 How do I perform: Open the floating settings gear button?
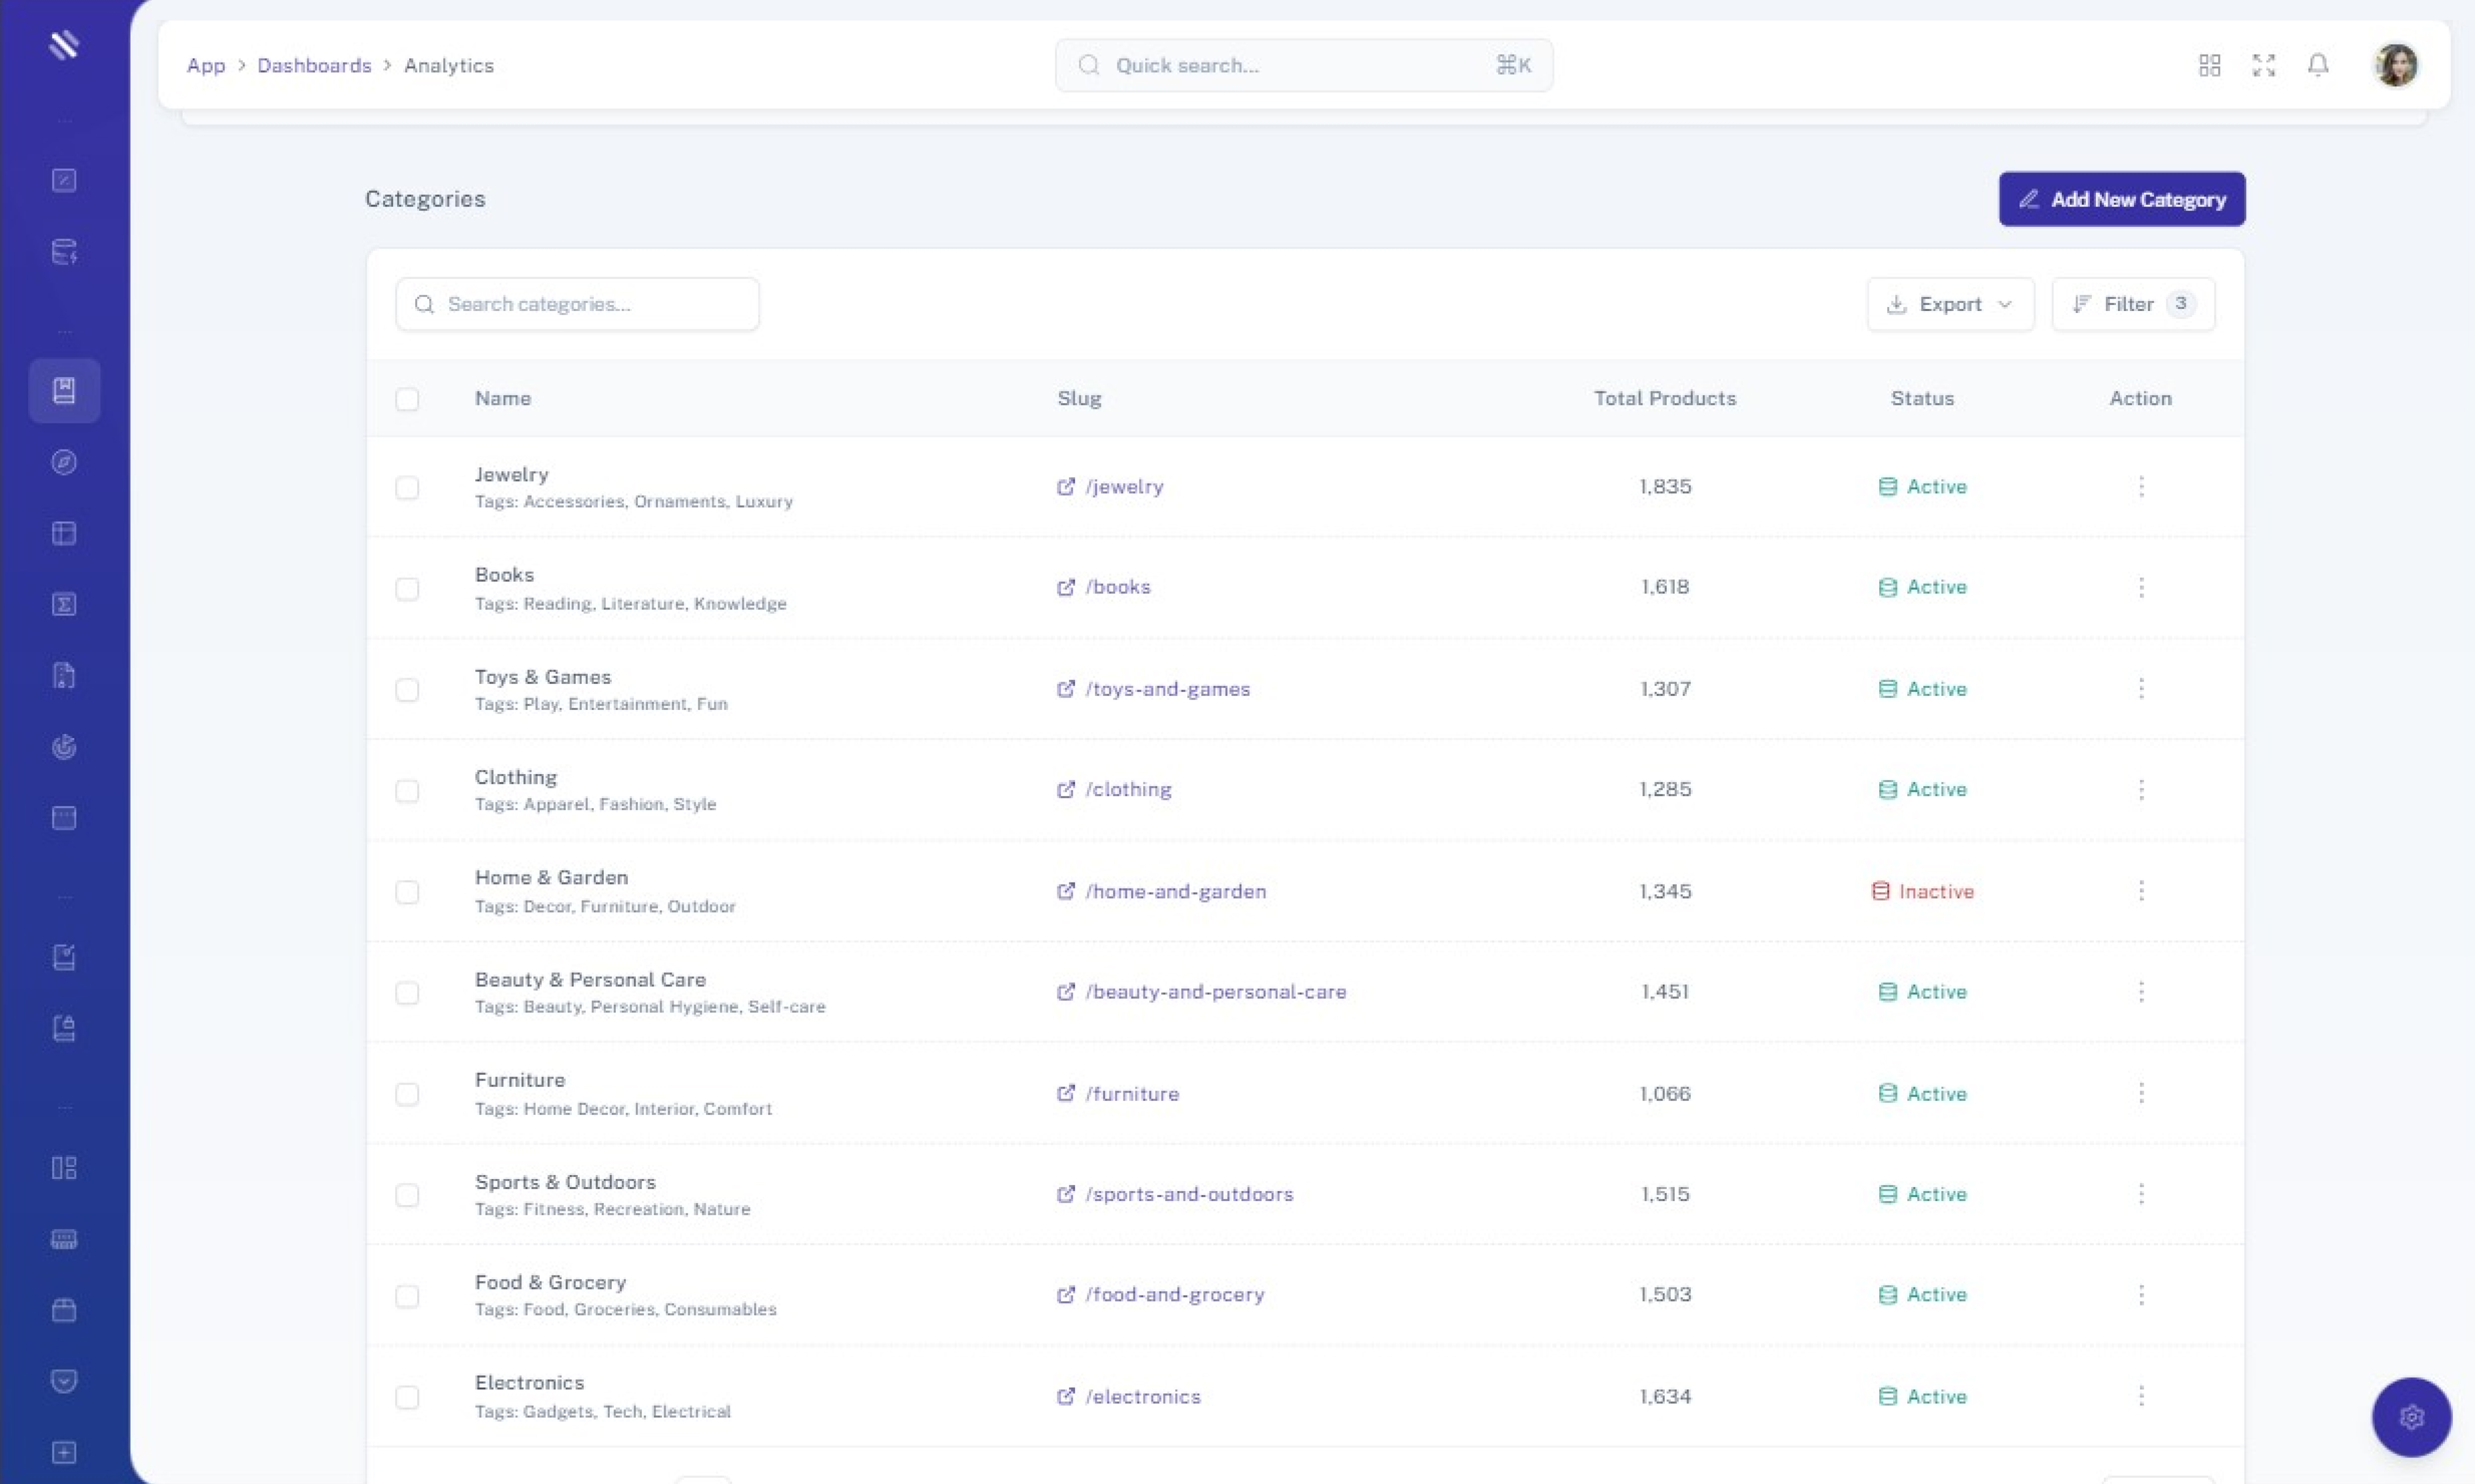coord(2411,1416)
